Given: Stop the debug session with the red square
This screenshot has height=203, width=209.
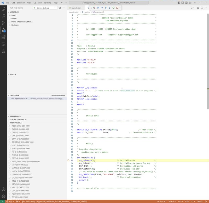Looking at the screenshot, I should pos(117,8).
